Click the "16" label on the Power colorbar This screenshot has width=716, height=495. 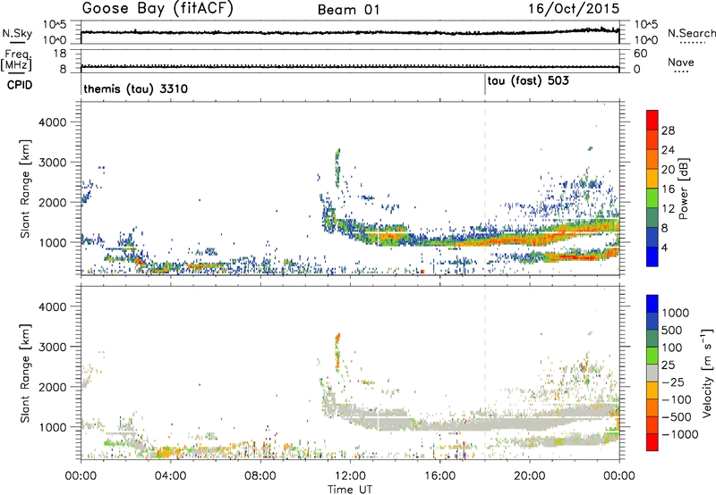coord(668,189)
